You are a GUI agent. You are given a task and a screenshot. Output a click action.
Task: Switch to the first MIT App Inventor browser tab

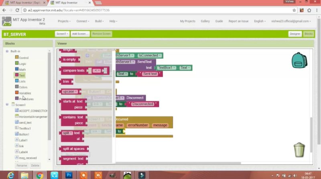tap(25, 3)
